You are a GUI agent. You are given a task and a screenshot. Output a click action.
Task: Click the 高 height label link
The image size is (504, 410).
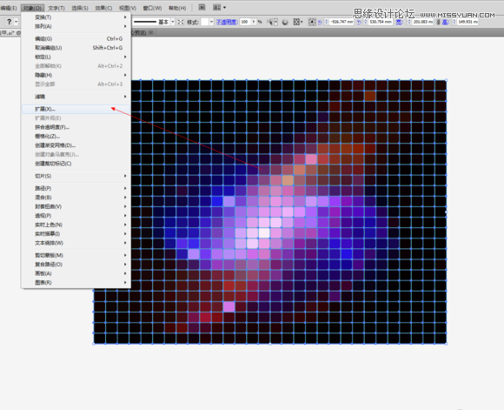pyautogui.click(x=445, y=22)
